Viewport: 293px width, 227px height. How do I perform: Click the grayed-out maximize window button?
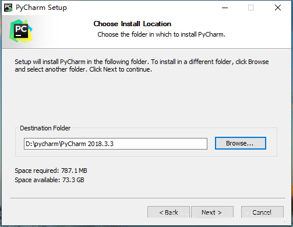(251, 8)
